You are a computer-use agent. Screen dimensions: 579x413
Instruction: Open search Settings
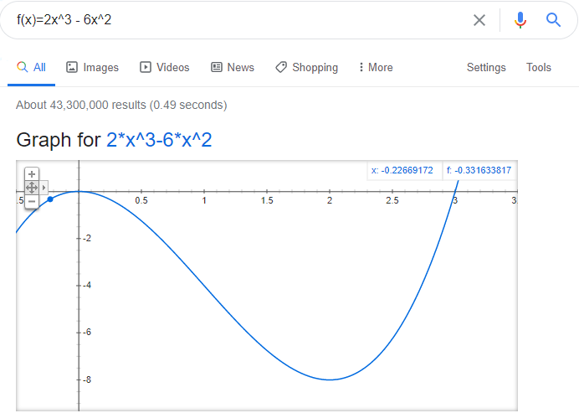tap(486, 67)
